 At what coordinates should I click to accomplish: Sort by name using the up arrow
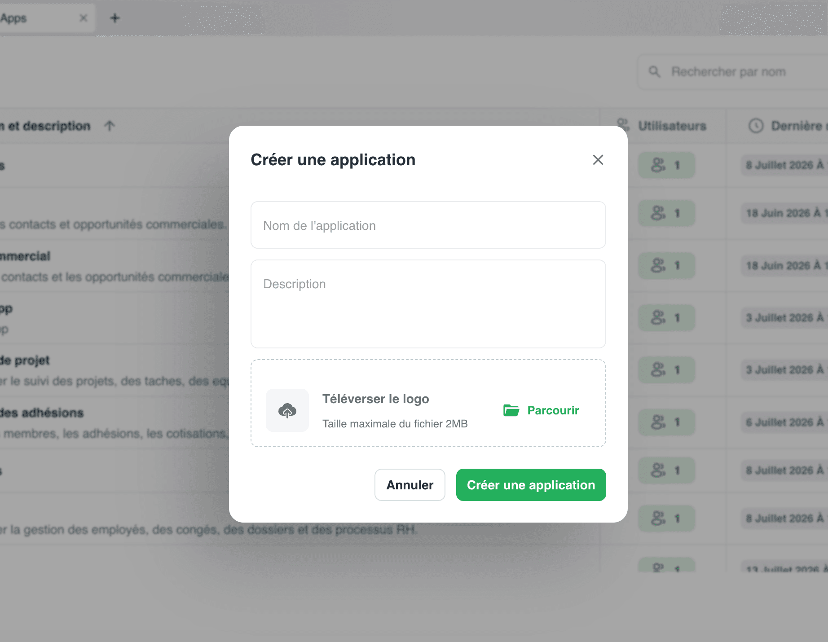[x=110, y=126]
